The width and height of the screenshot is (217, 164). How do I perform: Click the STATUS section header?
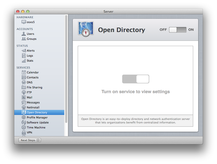(x=22, y=46)
